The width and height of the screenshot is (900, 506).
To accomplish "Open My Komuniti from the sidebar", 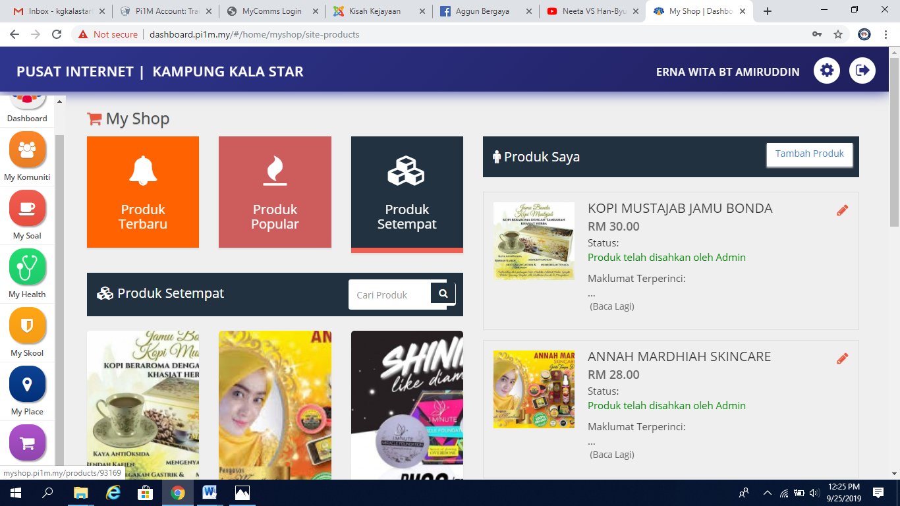I will (x=27, y=150).
